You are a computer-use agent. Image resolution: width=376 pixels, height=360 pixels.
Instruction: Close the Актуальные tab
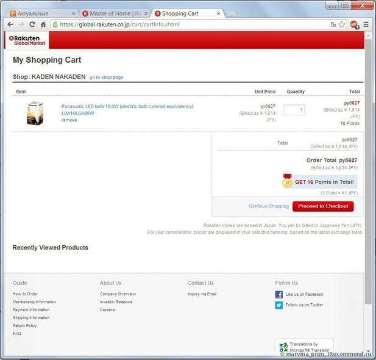click(x=74, y=13)
